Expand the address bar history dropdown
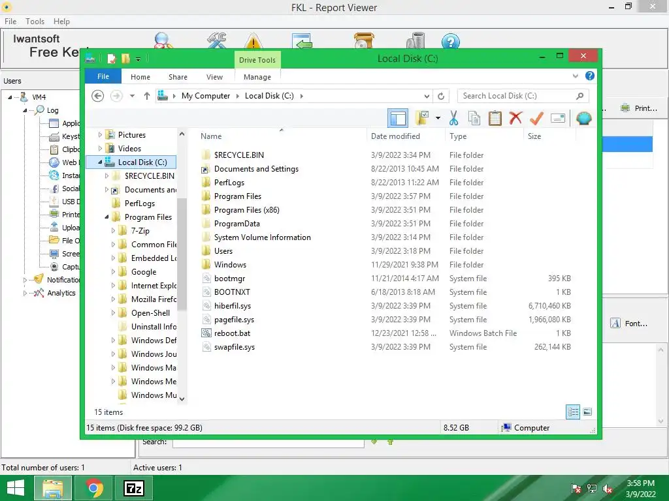 427,97
